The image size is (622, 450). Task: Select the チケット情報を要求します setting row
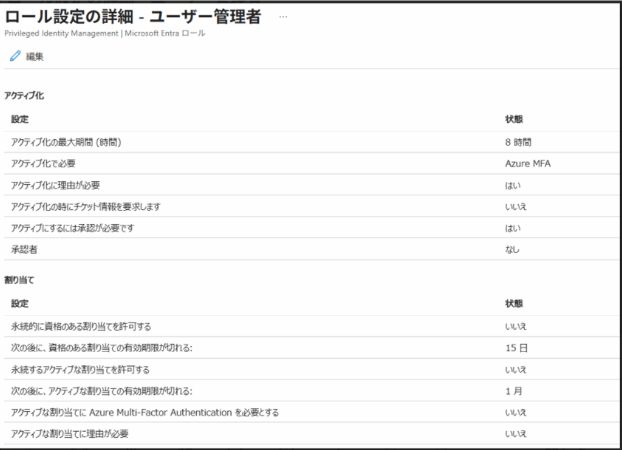point(86,207)
